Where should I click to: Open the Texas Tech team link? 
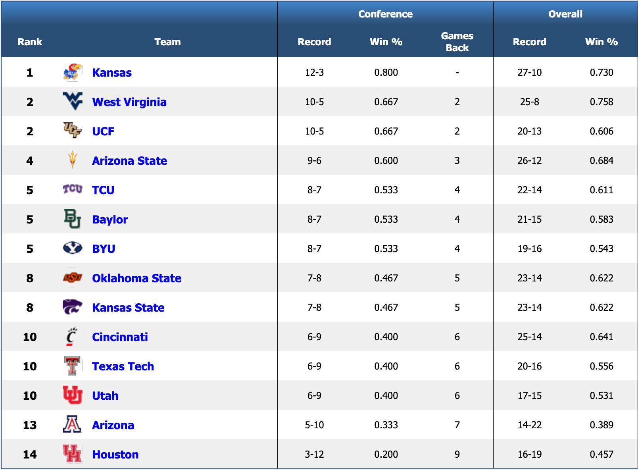point(123,366)
